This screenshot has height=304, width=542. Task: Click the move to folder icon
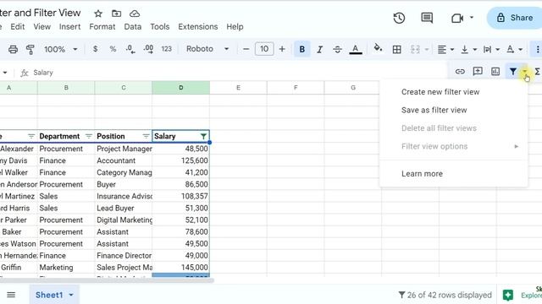117,14
